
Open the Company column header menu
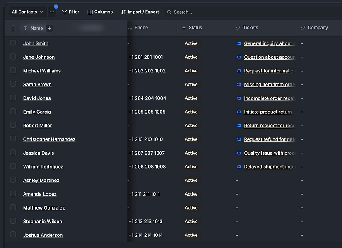click(318, 28)
